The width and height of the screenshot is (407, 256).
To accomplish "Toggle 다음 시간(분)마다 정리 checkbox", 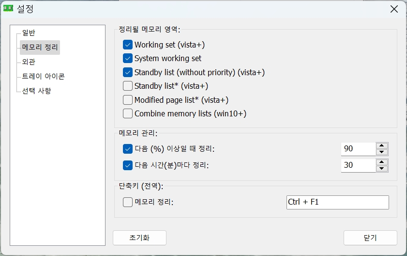I will (128, 165).
